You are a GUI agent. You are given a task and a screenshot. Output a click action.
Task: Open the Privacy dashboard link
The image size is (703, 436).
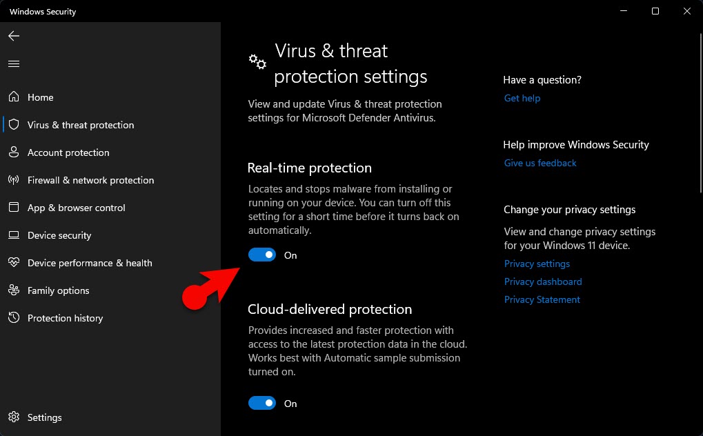point(543,281)
